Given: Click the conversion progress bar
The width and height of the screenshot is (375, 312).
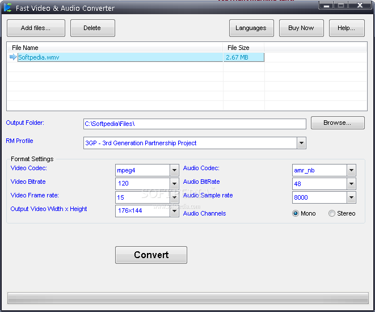Looking at the screenshot, I should 188,298.
